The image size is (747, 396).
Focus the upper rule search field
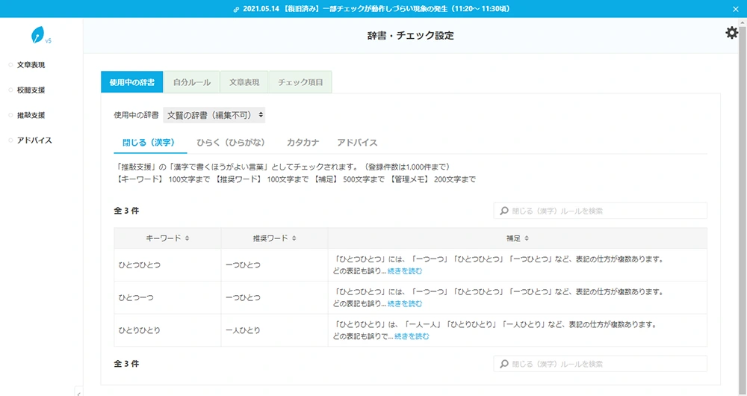[x=601, y=211]
